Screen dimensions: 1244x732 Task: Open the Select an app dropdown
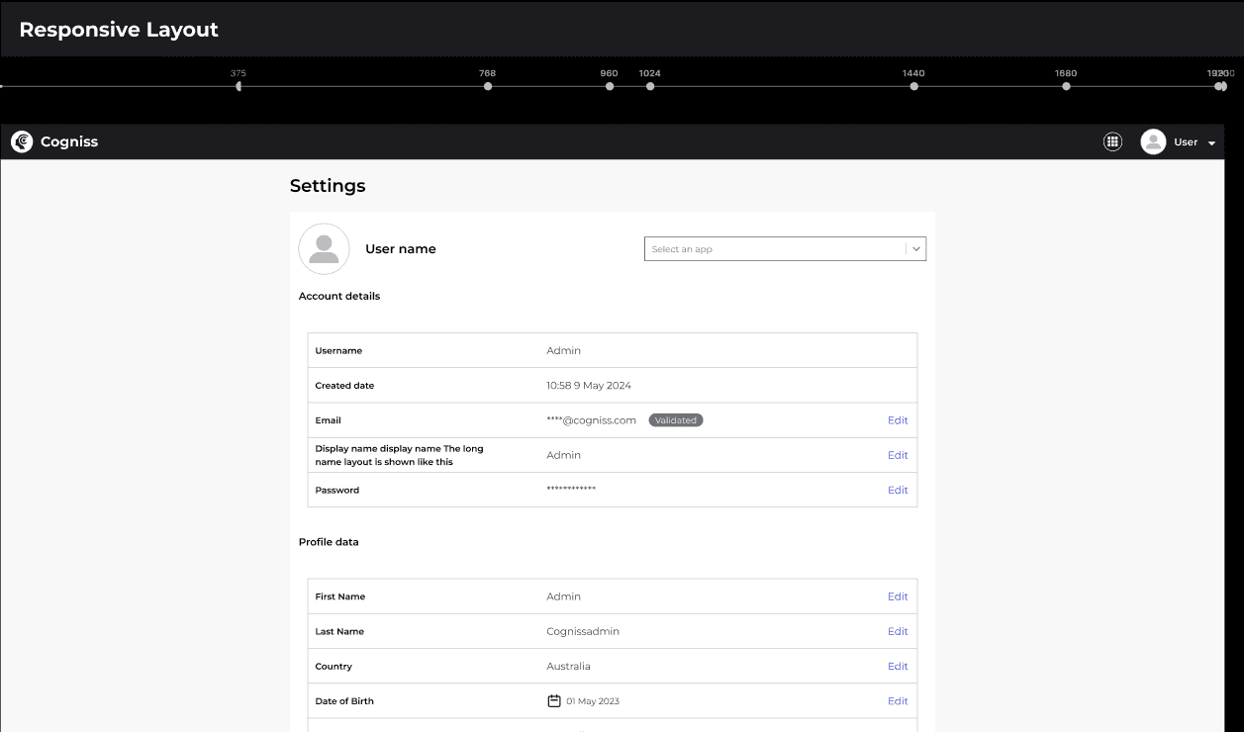point(785,249)
